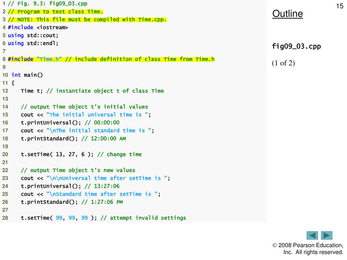Go to the previous slide arrow
This screenshot has width=347, height=260.
pyautogui.click(x=312, y=236)
